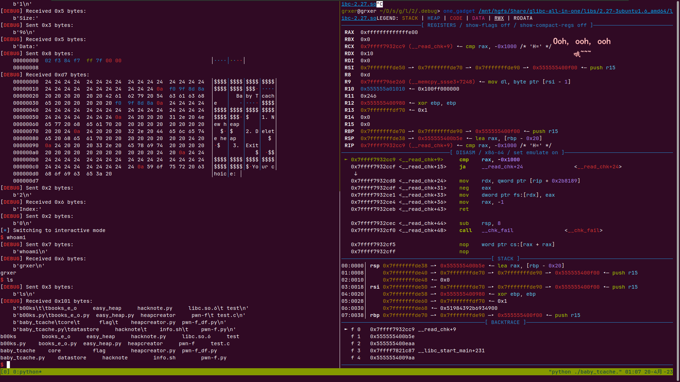This screenshot has height=382, width=680.
Task: Click the ret instruction at __read_chk+43
Action: tap(464, 209)
